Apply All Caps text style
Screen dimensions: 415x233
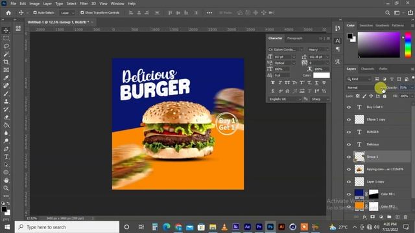coord(287,83)
